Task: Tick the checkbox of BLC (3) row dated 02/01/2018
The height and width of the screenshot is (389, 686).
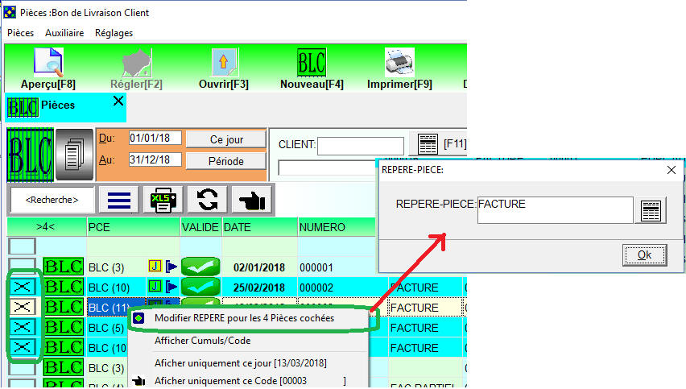Action: point(23,266)
